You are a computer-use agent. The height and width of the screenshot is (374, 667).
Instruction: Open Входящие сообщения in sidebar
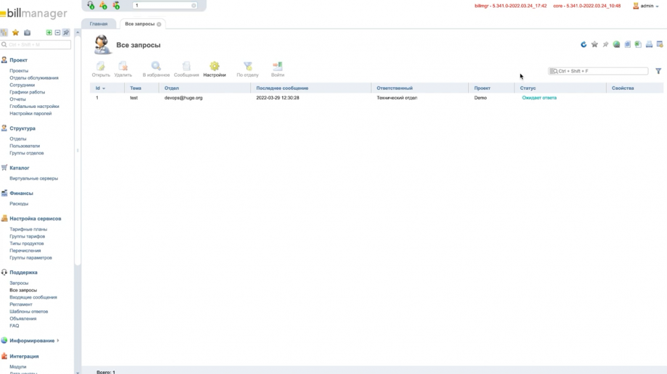point(33,297)
